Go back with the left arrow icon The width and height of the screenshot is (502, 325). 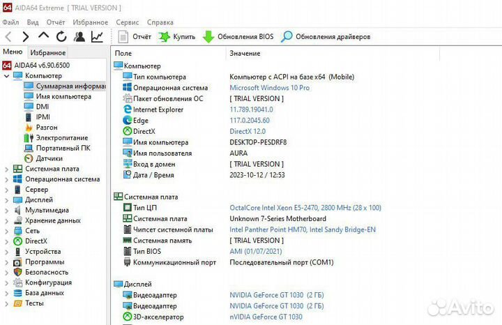pos(8,37)
